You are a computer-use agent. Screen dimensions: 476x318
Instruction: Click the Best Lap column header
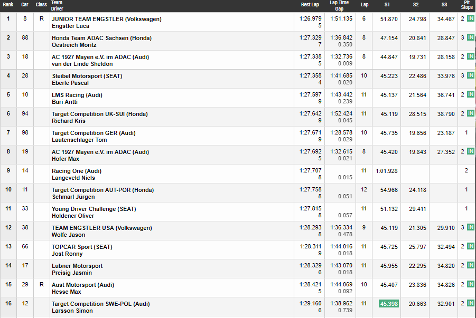(x=310, y=5)
